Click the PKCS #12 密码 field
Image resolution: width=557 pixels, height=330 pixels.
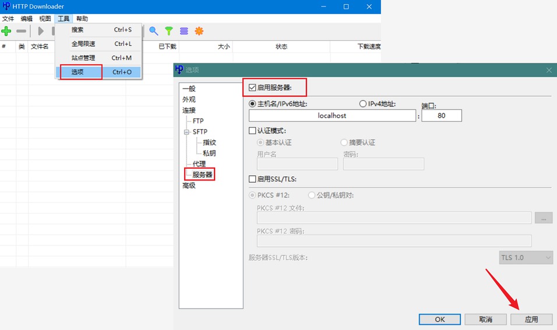coord(394,241)
